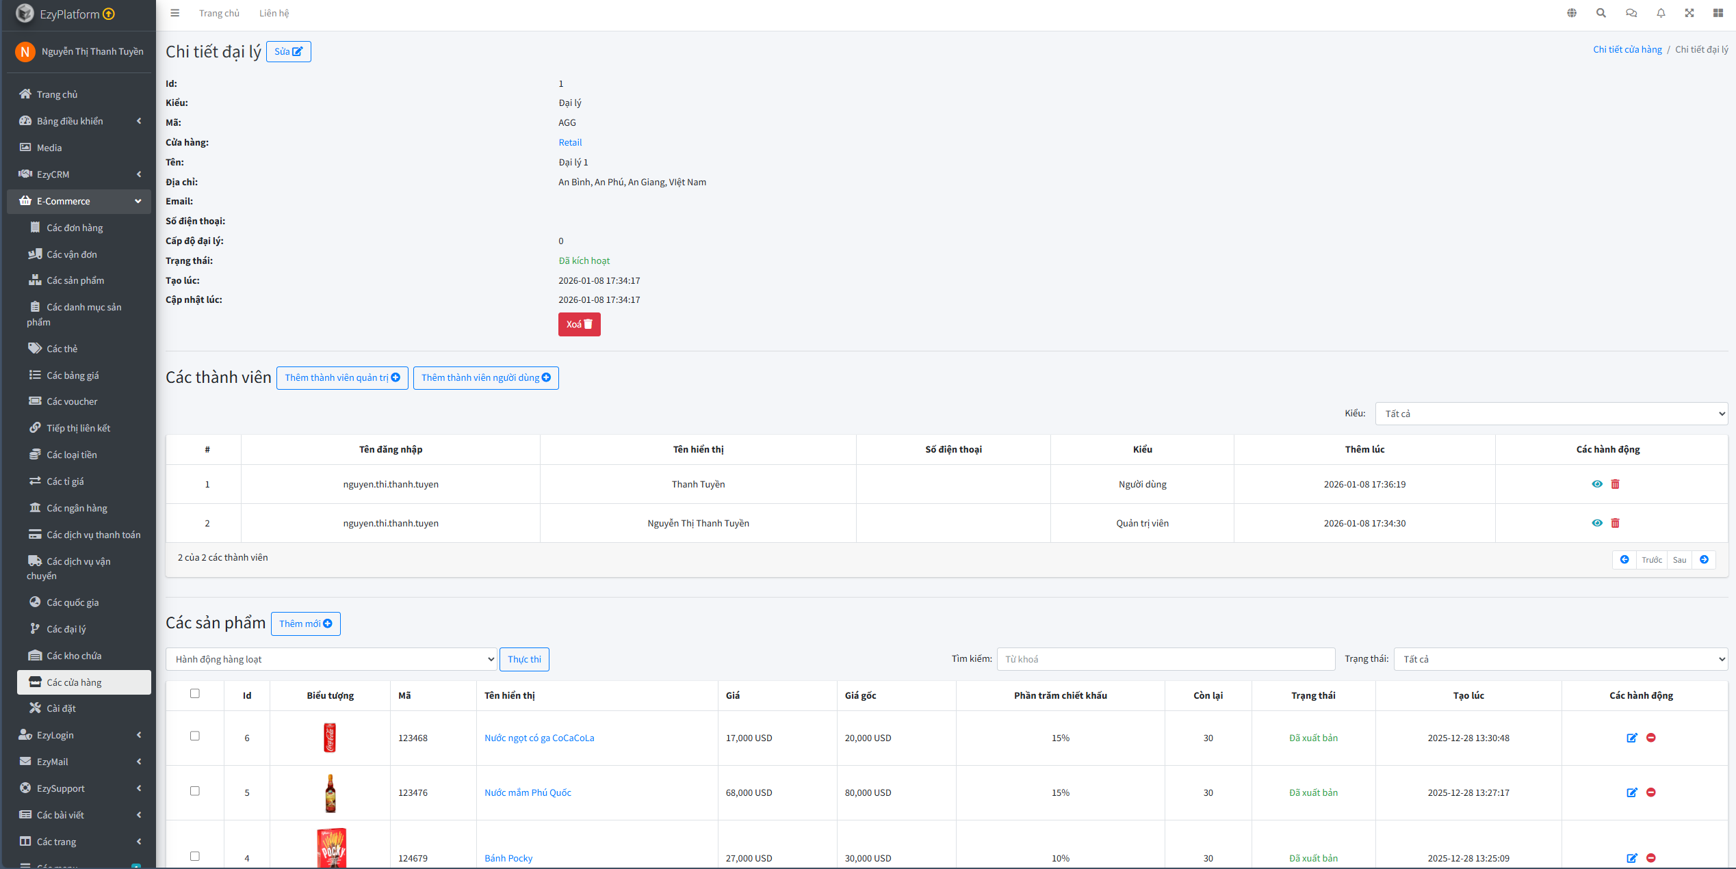
Task: Tick the select-all products header checkbox
Action: [x=195, y=694]
